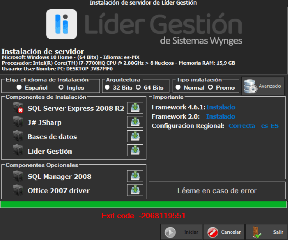The height and width of the screenshot is (240, 288).
Task: Click the green installation progress bar
Action: coord(143,205)
